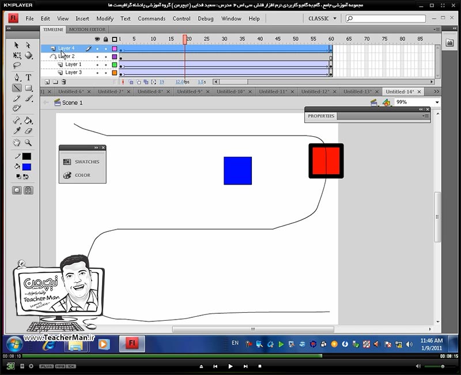Toggle Layer 4 visibility dot

pos(97,49)
